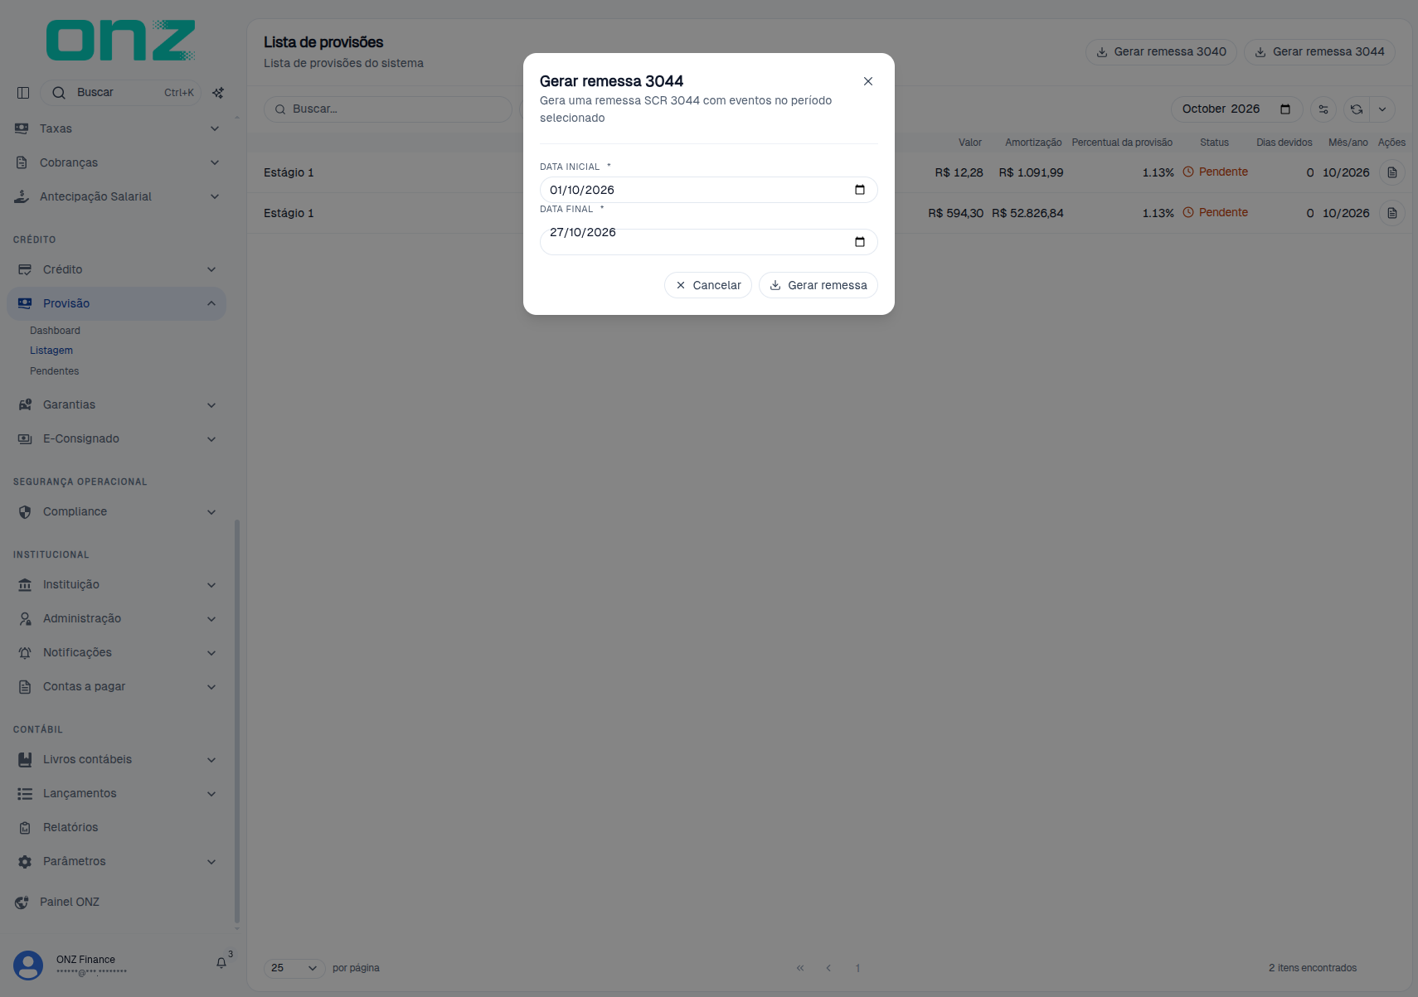The height and width of the screenshot is (997, 1418).
Task: Expand Antecipação Salarial menu
Action: pyautogui.click(x=117, y=196)
